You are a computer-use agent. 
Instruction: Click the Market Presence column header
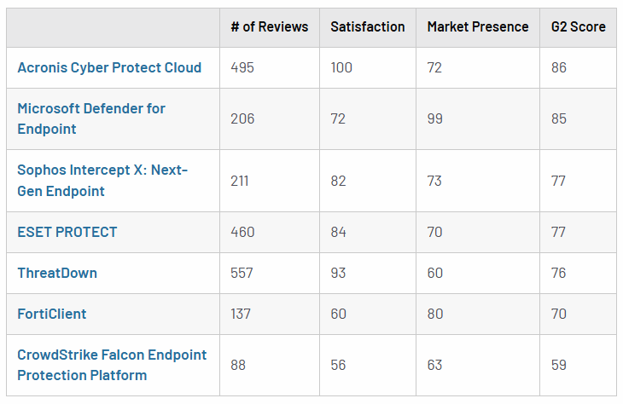coord(477,26)
